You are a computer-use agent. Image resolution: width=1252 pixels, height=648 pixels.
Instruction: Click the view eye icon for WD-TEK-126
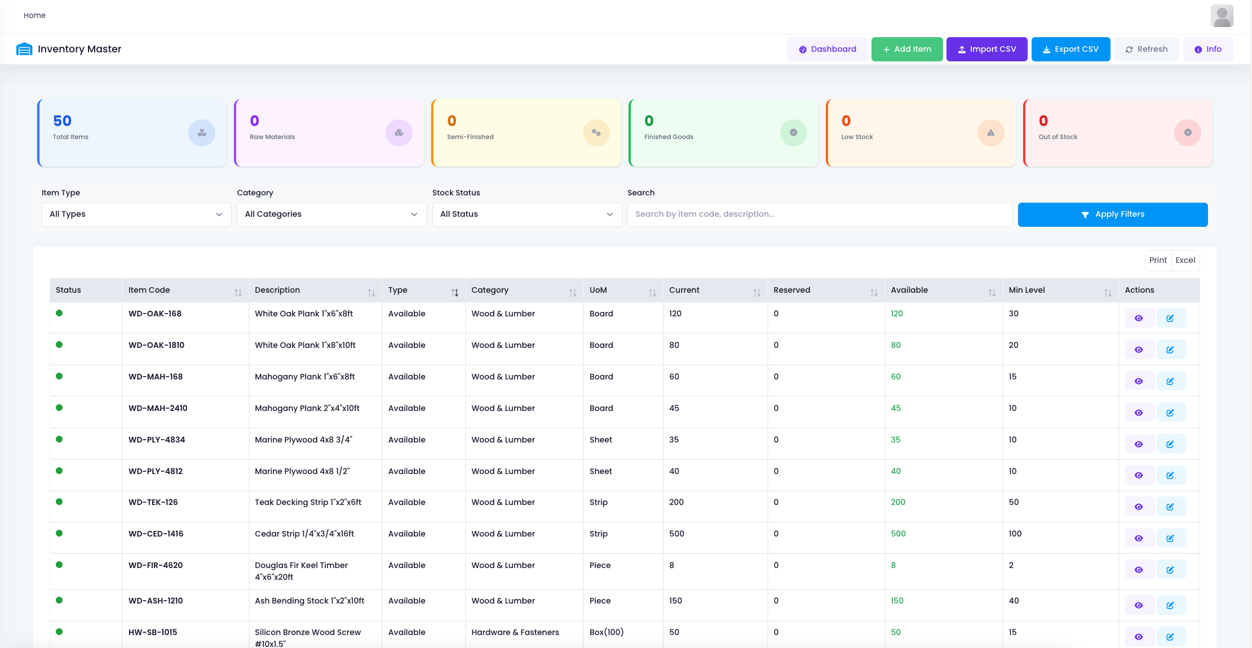pos(1139,507)
